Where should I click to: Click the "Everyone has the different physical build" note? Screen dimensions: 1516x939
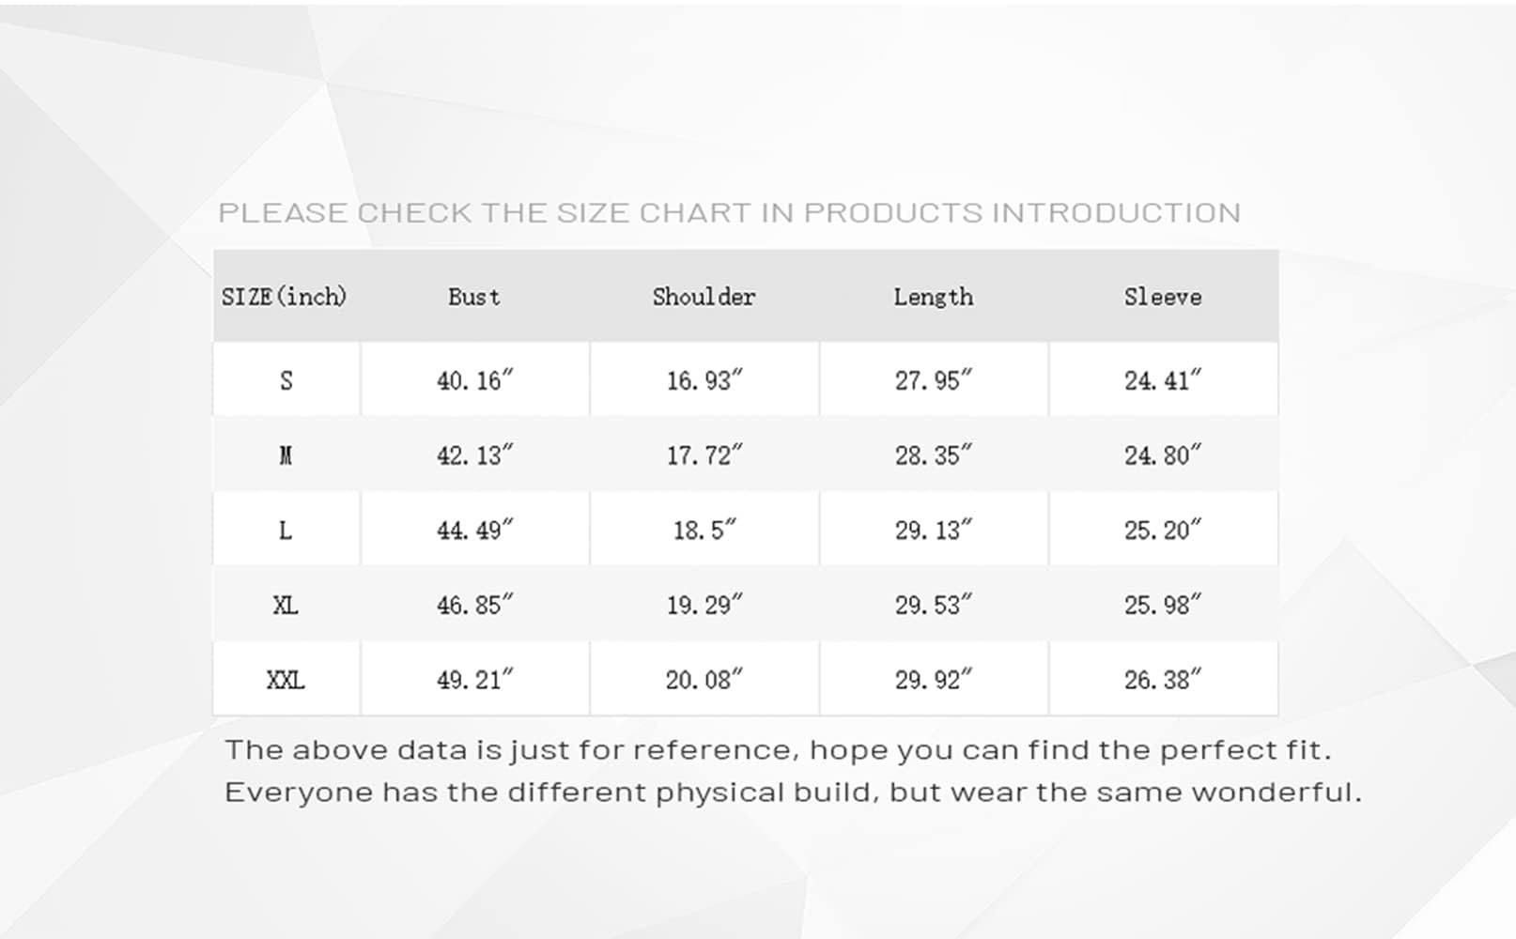(792, 793)
